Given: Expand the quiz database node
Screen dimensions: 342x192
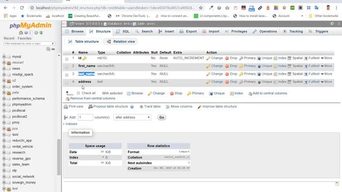Looking at the screenshot, I should pyautogui.click(x=4, y=134).
